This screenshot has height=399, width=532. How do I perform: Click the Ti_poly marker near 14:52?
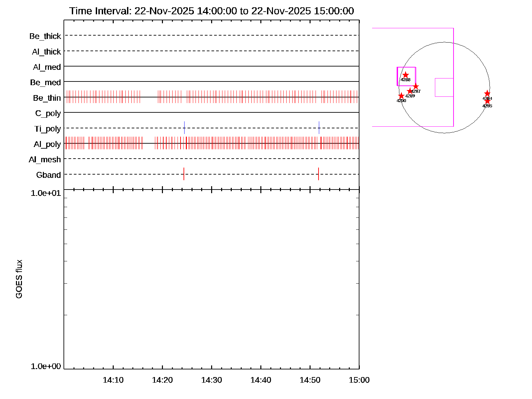(319, 128)
